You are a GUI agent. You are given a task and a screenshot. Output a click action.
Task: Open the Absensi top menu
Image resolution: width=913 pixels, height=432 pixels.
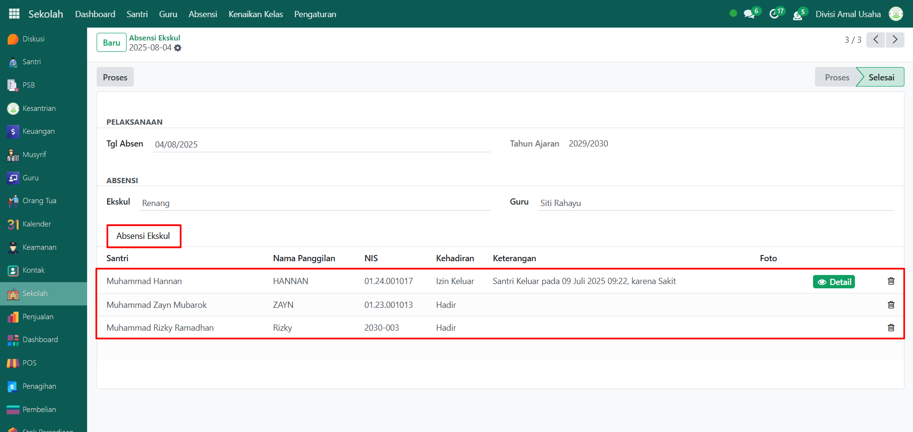202,14
